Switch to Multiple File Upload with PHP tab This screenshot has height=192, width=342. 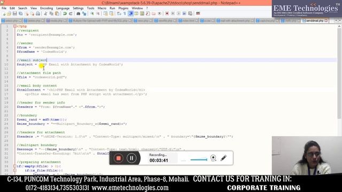click(x=100, y=21)
